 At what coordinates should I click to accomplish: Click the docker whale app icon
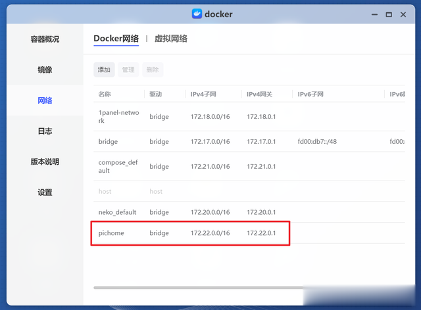pos(197,14)
